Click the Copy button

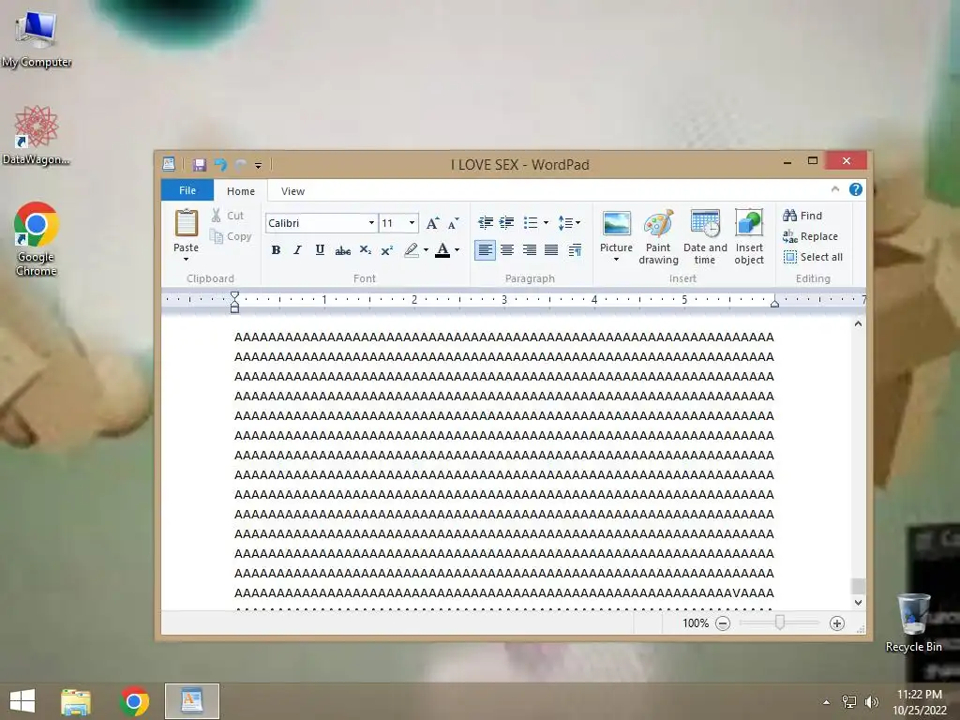coord(231,236)
